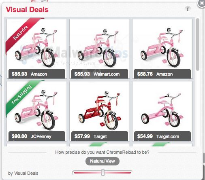205x180 pixels.
Task: Open the red tricycle Target deal
Action: [100, 111]
